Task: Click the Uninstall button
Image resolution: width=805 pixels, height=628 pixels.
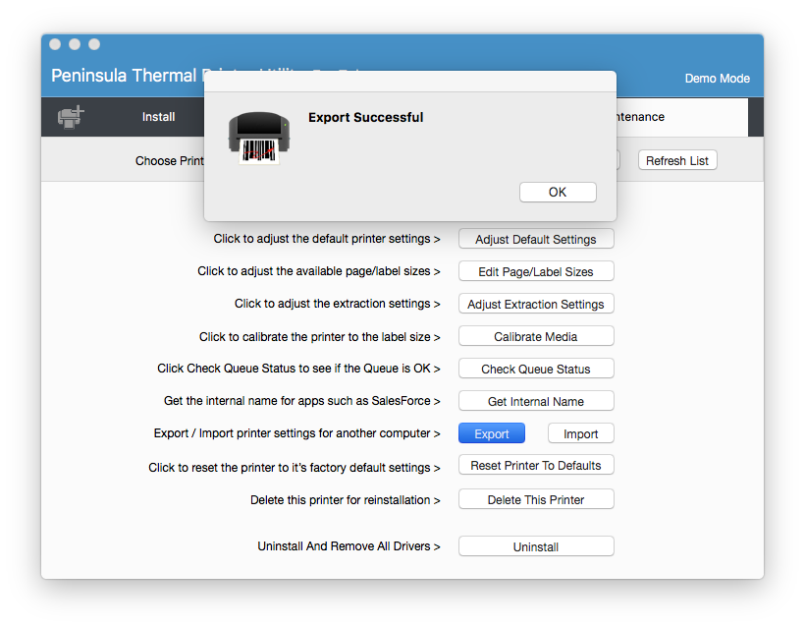Action: point(536,546)
